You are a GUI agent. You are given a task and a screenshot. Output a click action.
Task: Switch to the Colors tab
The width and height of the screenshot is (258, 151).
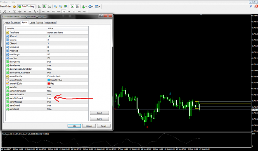point(32,23)
